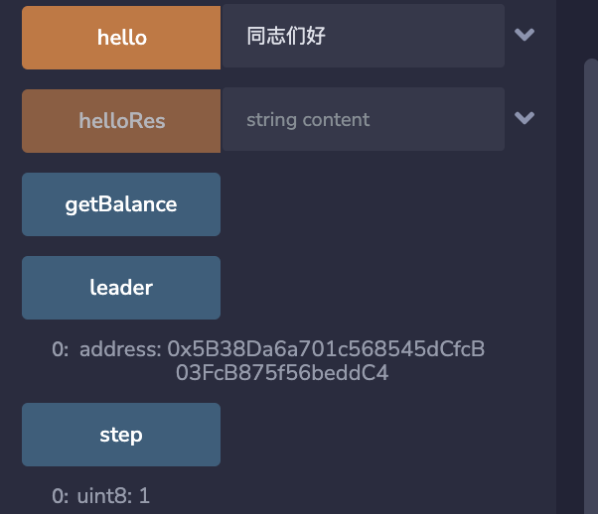
Task: Click the address continuation 03FcB875f56beddC4
Action: pos(282,373)
